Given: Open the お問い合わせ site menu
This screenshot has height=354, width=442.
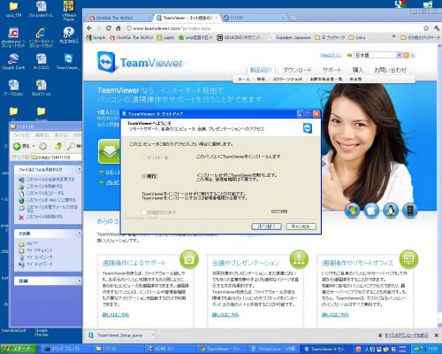Looking at the screenshot, I should [390, 70].
